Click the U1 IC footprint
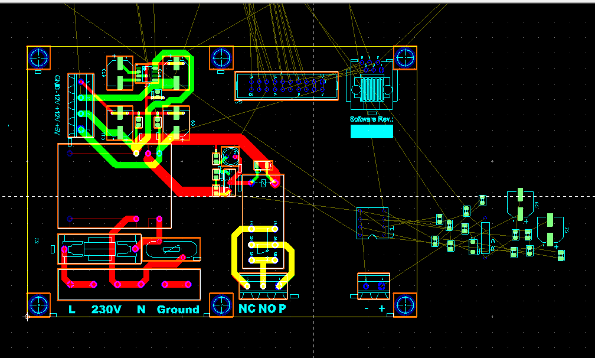This screenshot has height=358, width=595. coord(372,223)
